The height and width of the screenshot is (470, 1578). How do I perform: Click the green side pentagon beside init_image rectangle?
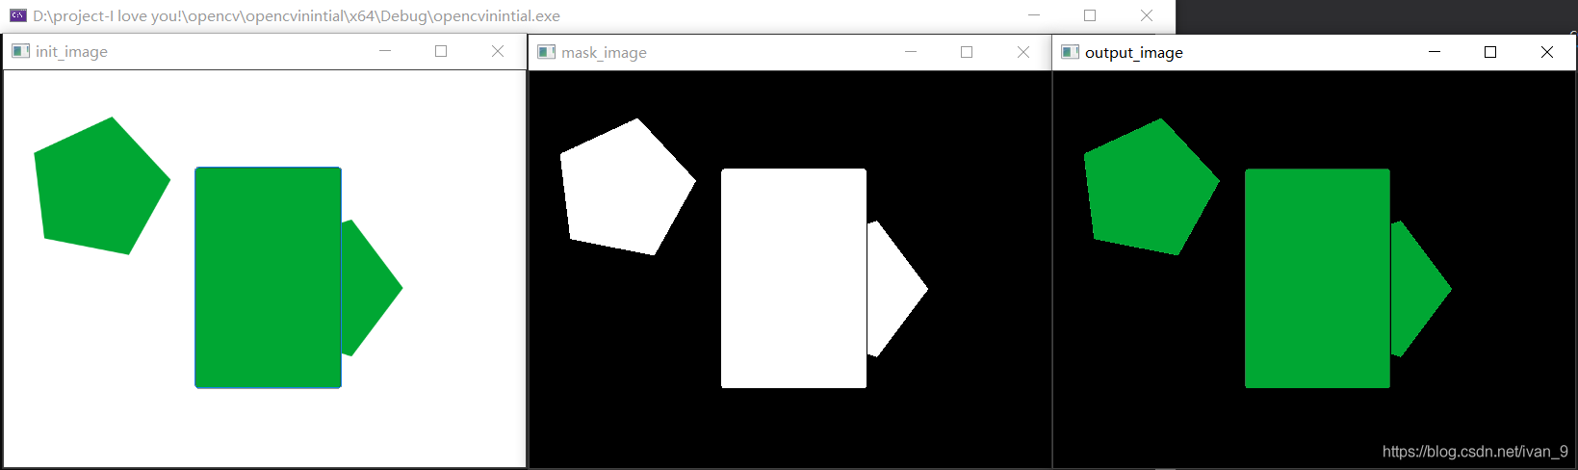coord(372,288)
